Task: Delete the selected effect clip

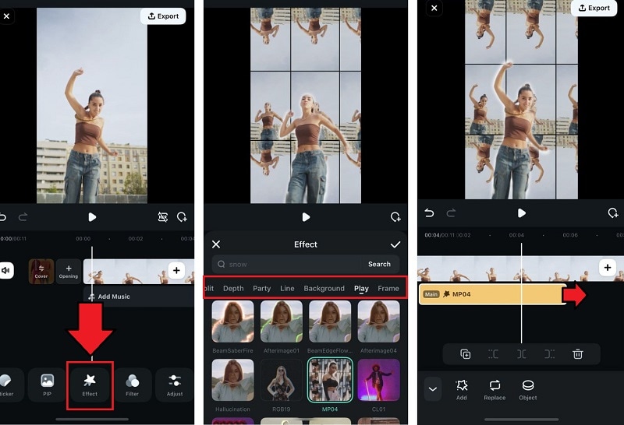Action: (578, 354)
